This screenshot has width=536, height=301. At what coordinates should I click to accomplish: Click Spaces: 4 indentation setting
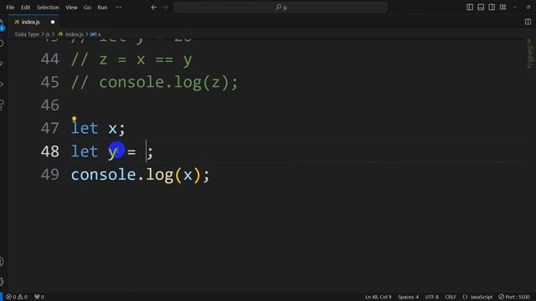pos(408,297)
